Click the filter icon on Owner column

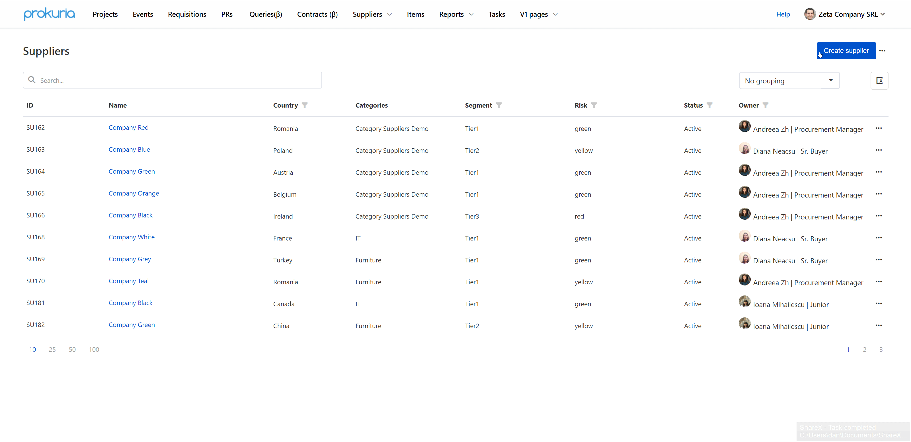[765, 105]
